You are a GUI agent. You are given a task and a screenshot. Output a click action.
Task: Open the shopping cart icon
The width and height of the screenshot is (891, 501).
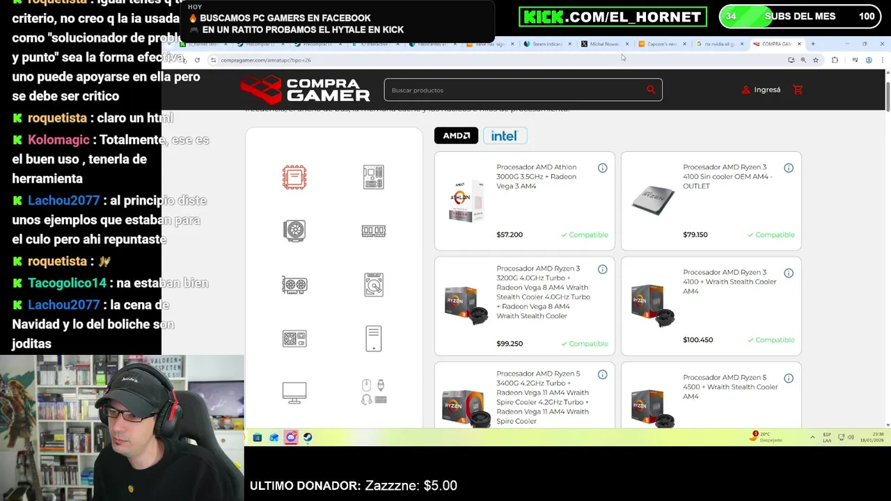(x=798, y=90)
